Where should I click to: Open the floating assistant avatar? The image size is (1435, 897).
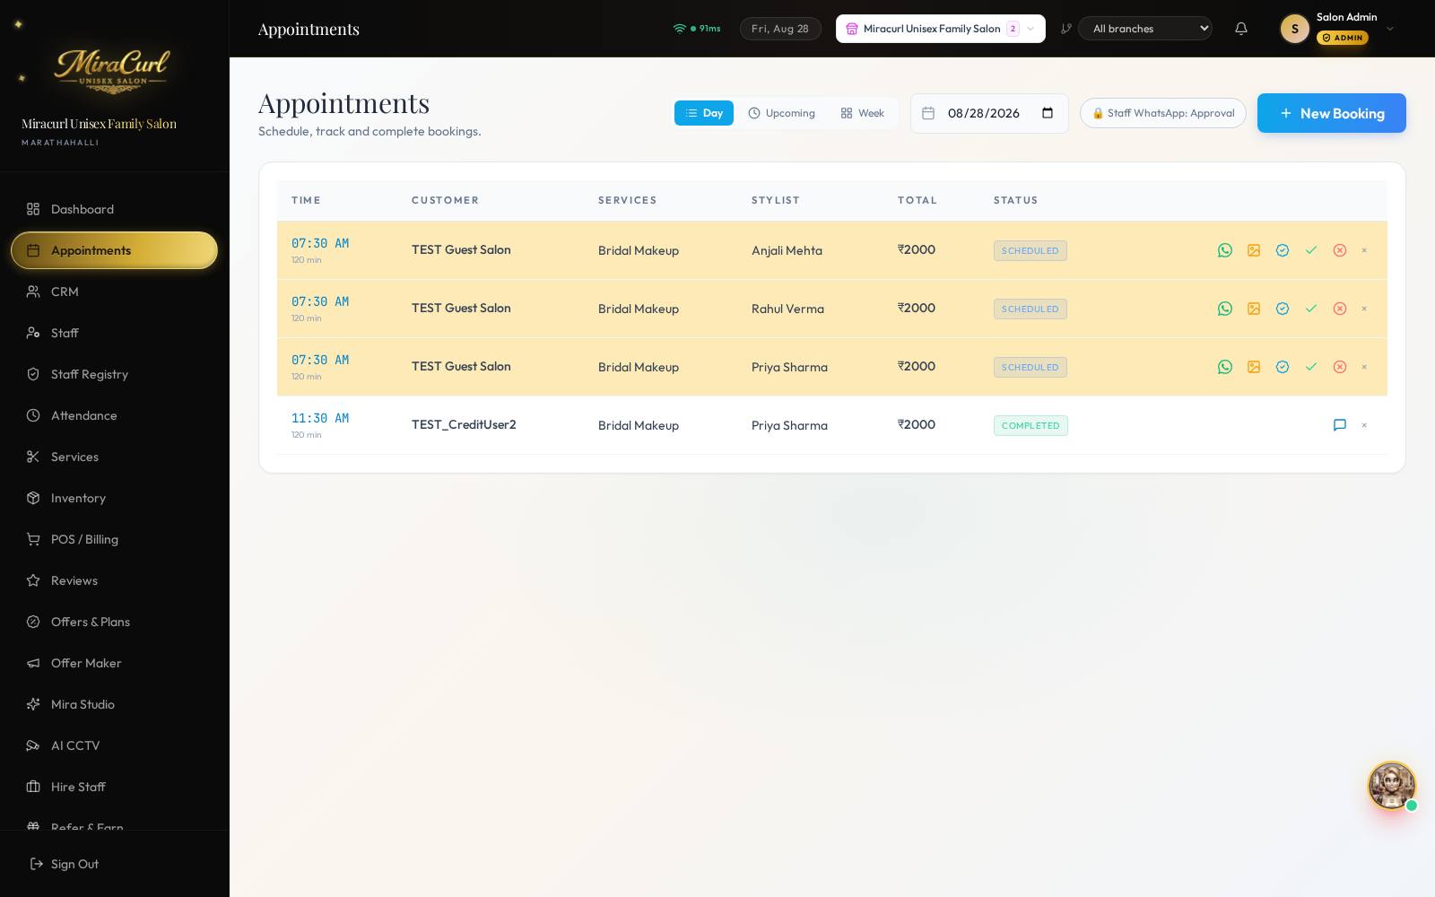click(x=1392, y=786)
